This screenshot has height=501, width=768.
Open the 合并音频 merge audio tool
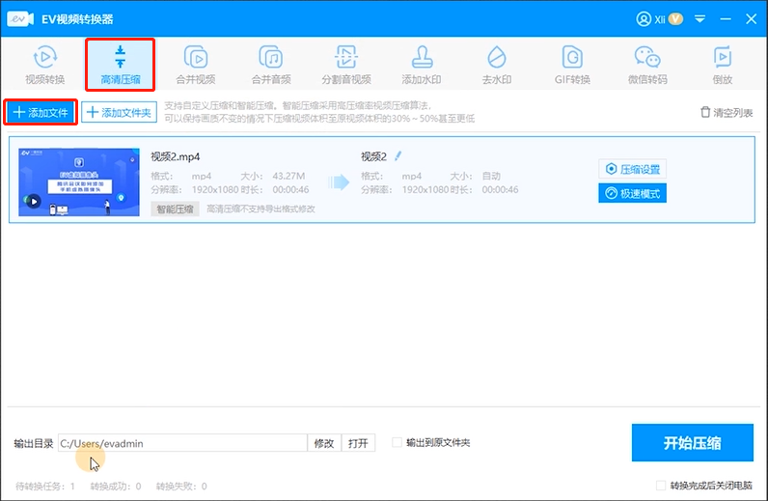(271, 65)
